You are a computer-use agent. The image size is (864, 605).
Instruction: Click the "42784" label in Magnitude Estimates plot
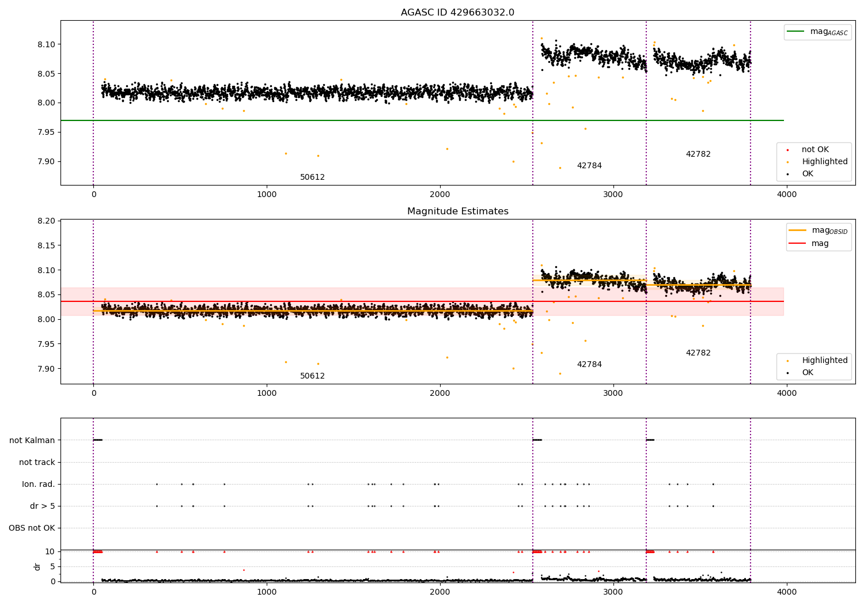click(589, 365)
